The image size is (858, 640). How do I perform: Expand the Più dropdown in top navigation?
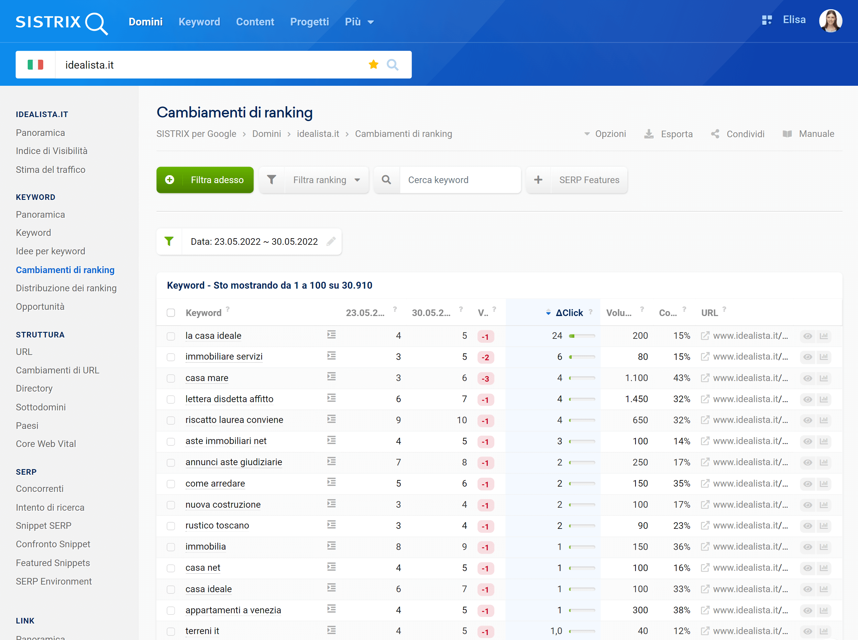click(359, 22)
